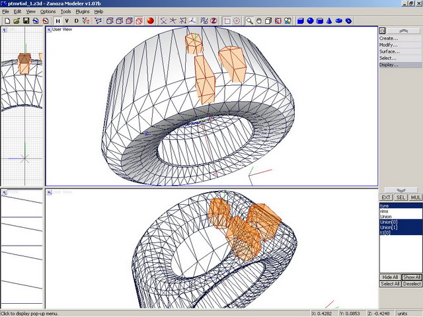
Task: Select the Zoom magnifier tool
Action: tap(250, 21)
